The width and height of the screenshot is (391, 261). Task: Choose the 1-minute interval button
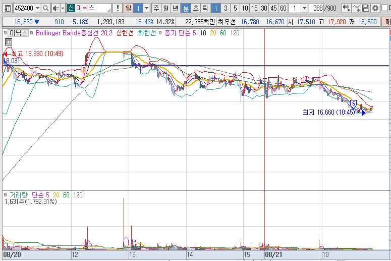pos(216,8)
